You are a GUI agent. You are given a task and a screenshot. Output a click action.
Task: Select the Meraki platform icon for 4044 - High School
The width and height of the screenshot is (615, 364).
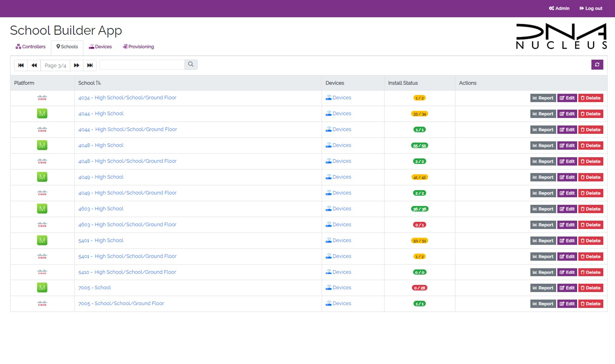click(x=42, y=114)
